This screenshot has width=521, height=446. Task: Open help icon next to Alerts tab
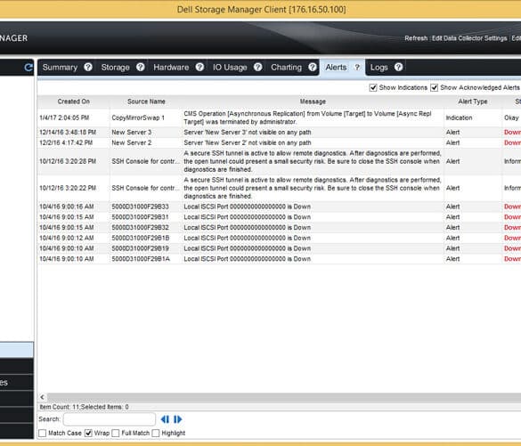click(x=357, y=67)
